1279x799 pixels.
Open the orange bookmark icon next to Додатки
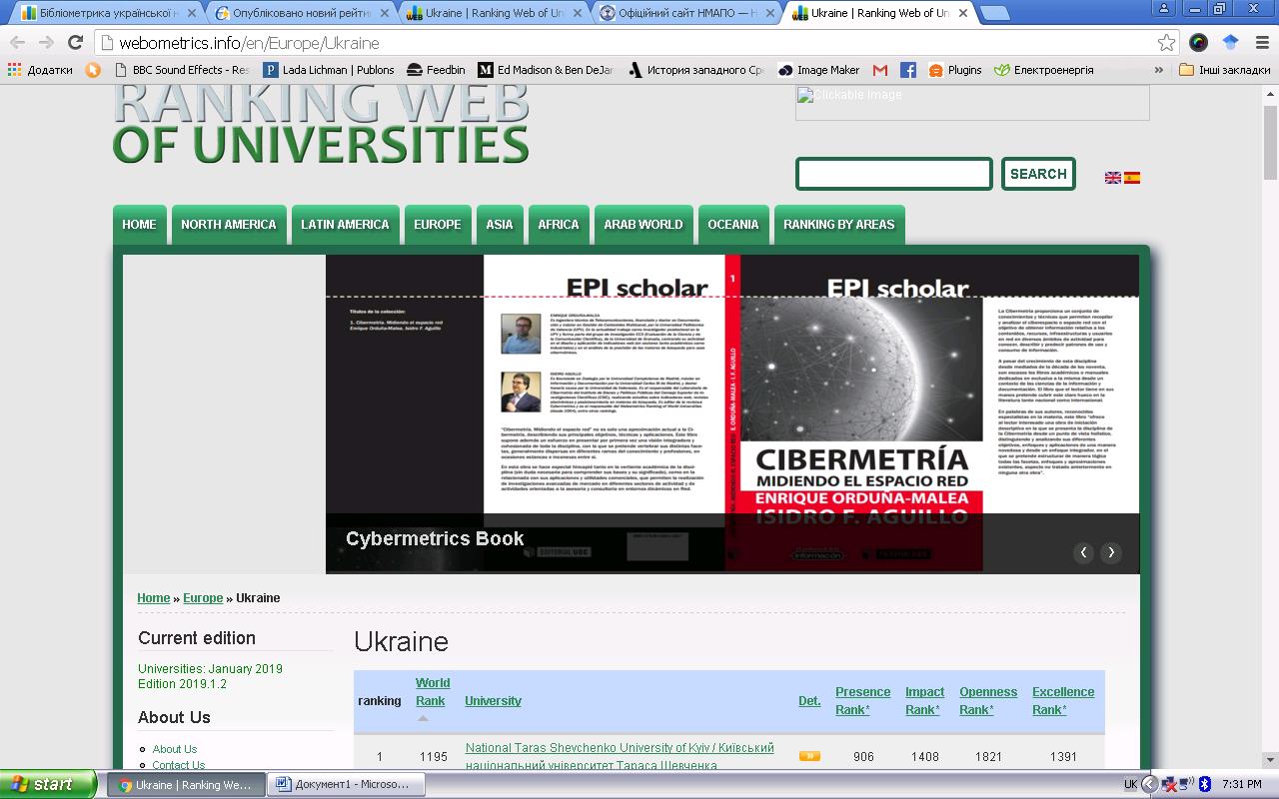pos(93,70)
